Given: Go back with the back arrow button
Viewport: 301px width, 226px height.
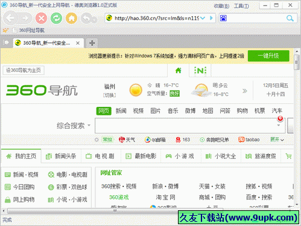Looking at the screenshot, I should pyautogui.click(x=10, y=18).
